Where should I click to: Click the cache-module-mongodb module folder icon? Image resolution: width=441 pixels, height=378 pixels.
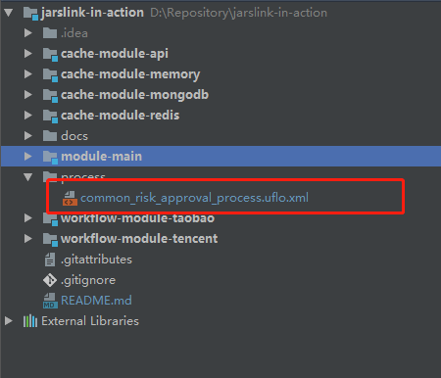[x=50, y=95]
